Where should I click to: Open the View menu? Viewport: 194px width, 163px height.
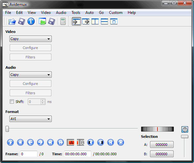tap(32, 13)
